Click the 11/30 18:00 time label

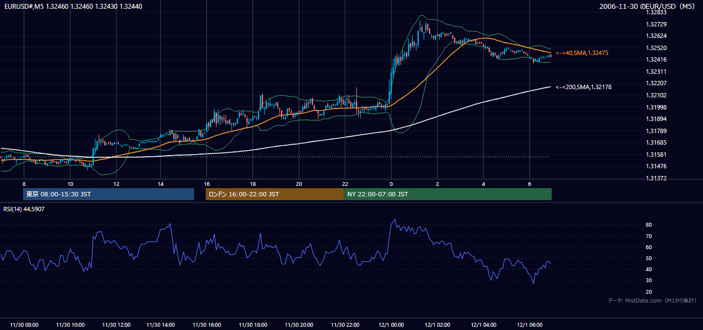tap(253, 325)
